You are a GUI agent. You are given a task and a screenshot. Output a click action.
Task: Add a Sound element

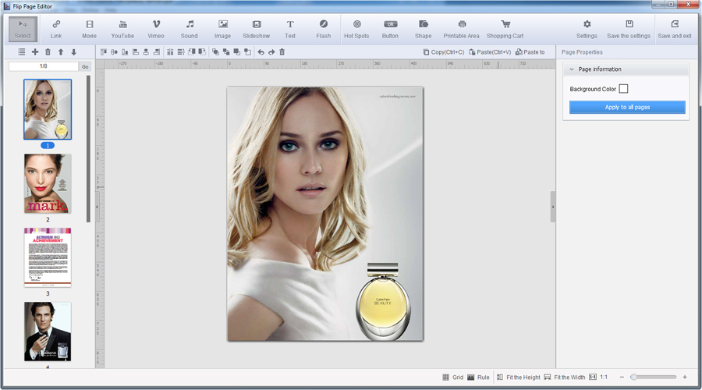(x=190, y=29)
